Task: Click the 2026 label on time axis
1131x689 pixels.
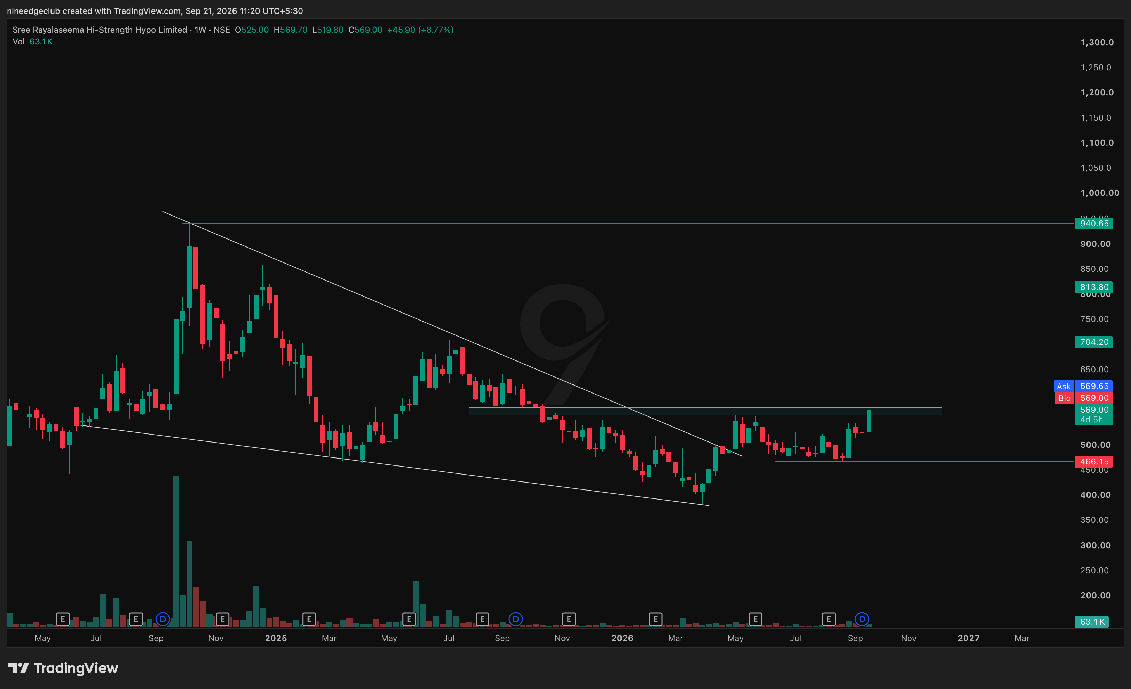Action: [622, 638]
